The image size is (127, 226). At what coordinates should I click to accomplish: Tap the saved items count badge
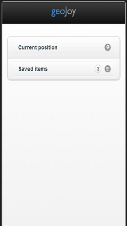[98, 69]
